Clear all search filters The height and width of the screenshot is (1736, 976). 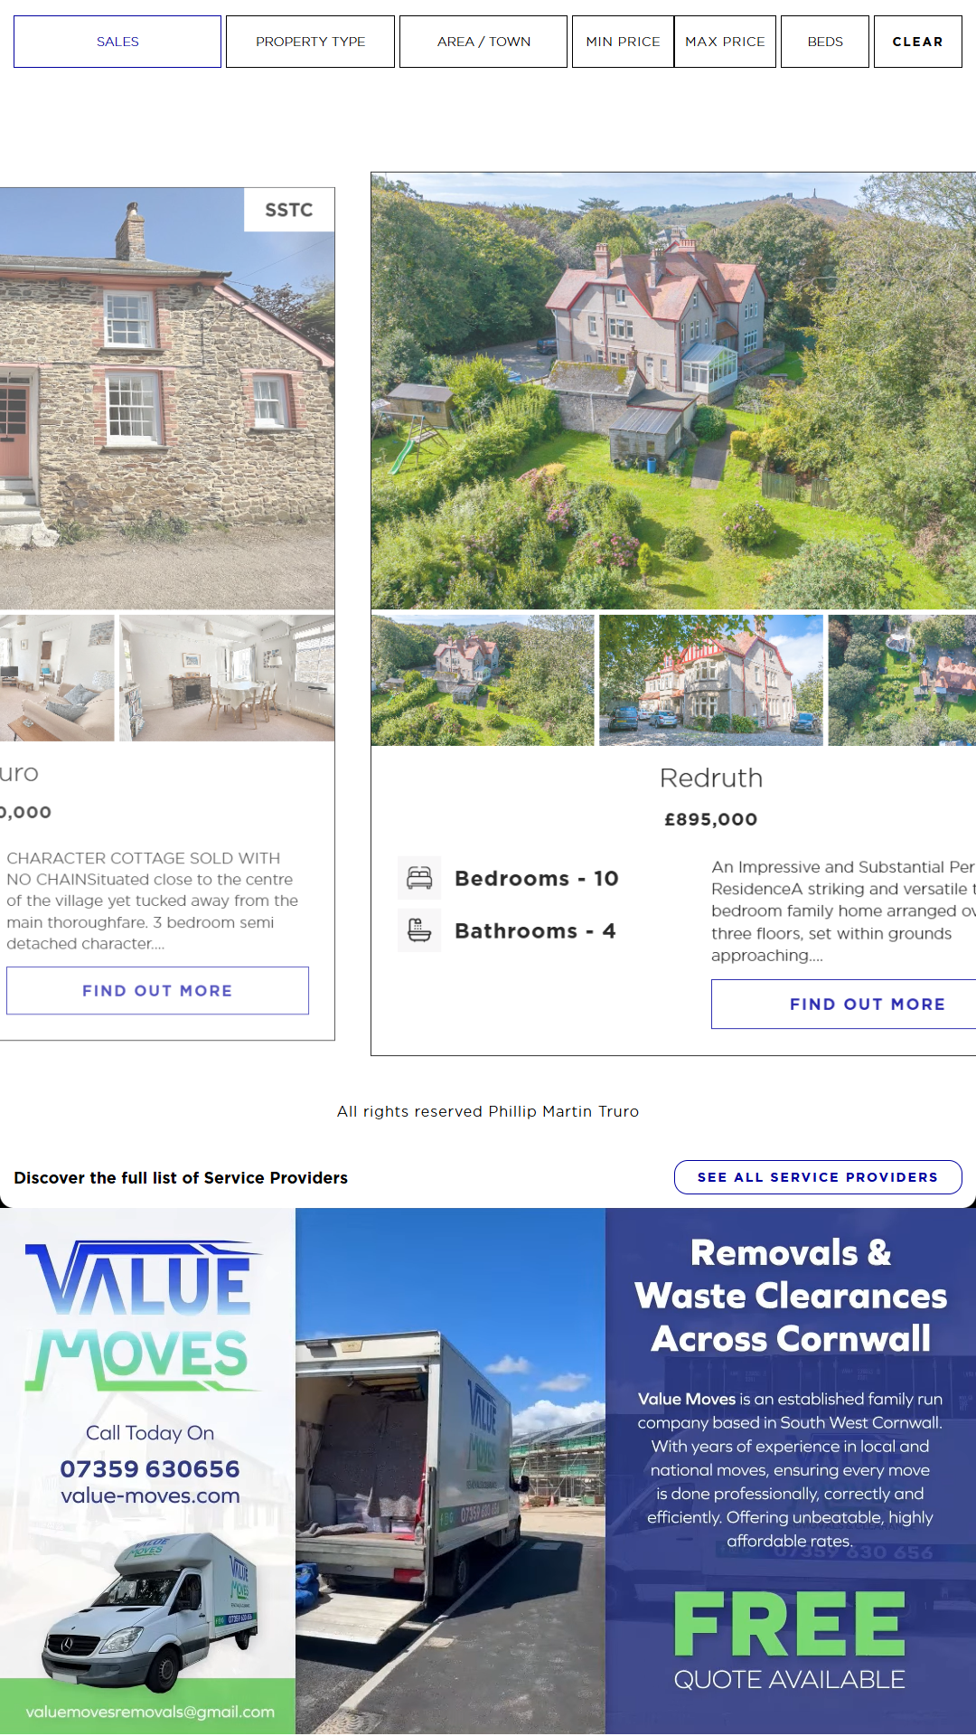tap(917, 42)
